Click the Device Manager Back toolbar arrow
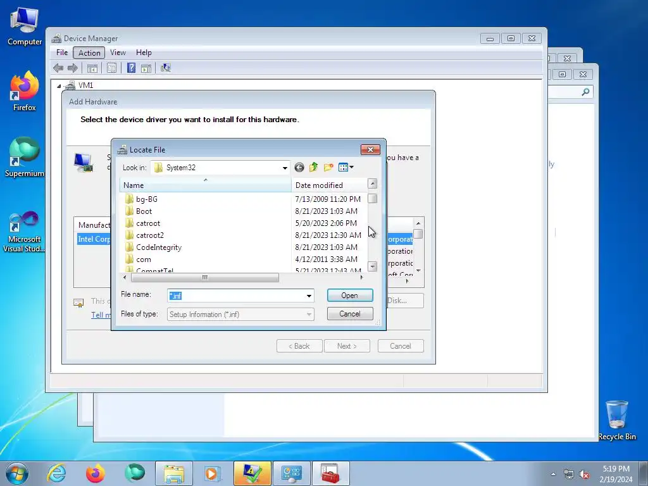The height and width of the screenshot is (486, 648). pos(58,68)
